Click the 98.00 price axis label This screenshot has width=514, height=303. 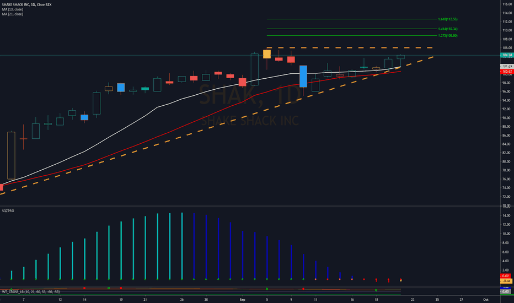point(507,83)
